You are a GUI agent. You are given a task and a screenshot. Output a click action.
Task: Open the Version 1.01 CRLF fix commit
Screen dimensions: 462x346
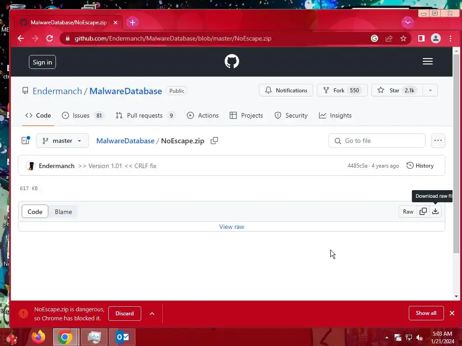coord(117,166)
